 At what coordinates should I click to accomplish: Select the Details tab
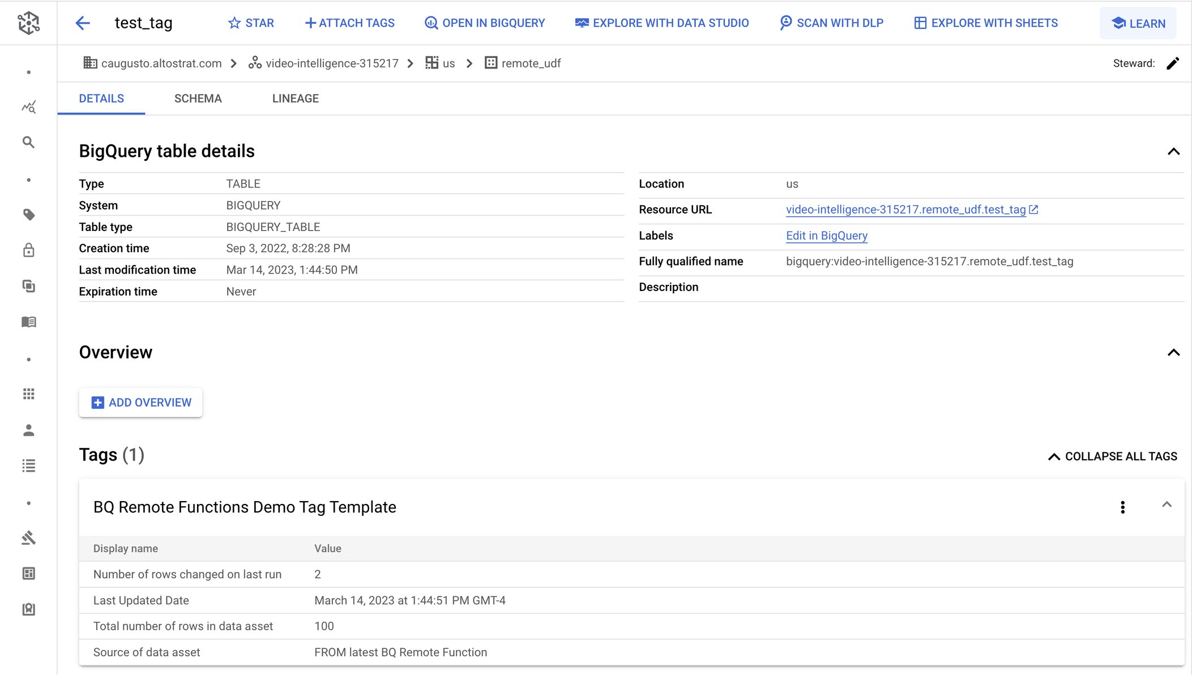tap(101, 99)
